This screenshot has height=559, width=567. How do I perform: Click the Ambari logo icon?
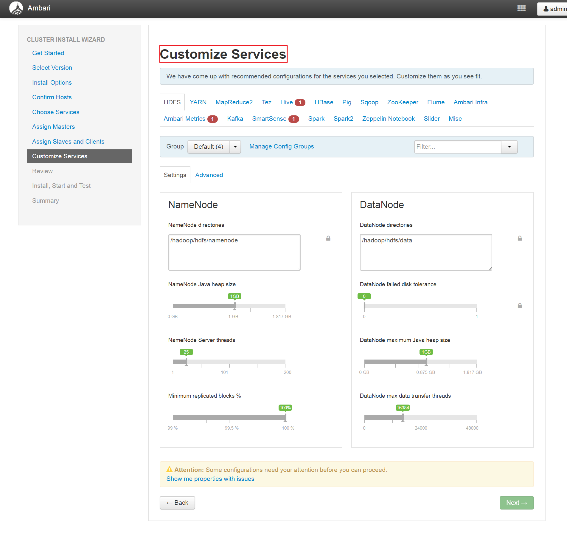(x=16, y=8)
